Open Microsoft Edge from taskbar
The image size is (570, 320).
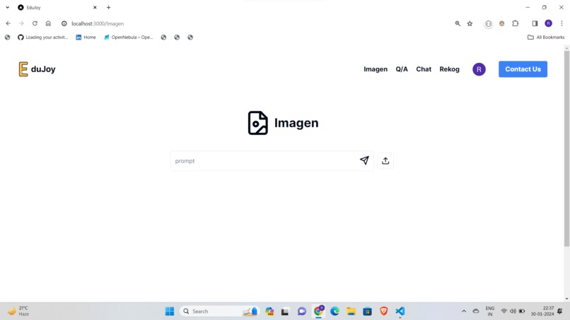pyautogui.click(x=335, y=312)
